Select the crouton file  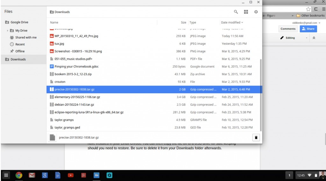pos(60,82)
